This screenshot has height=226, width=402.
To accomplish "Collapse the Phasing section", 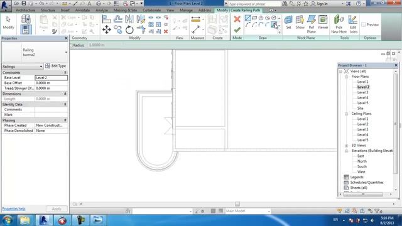I will click(65, 120).
